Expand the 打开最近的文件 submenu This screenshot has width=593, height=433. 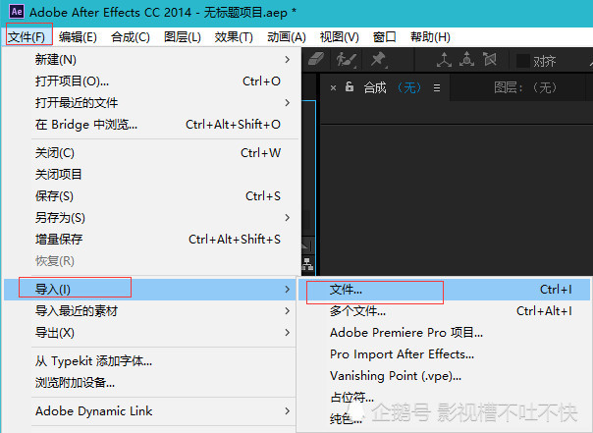(x=151, y=103)
